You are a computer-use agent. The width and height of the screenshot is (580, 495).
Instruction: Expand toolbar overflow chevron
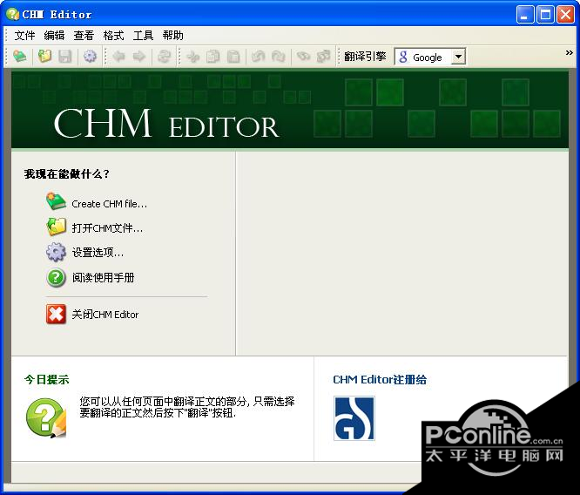570,53
